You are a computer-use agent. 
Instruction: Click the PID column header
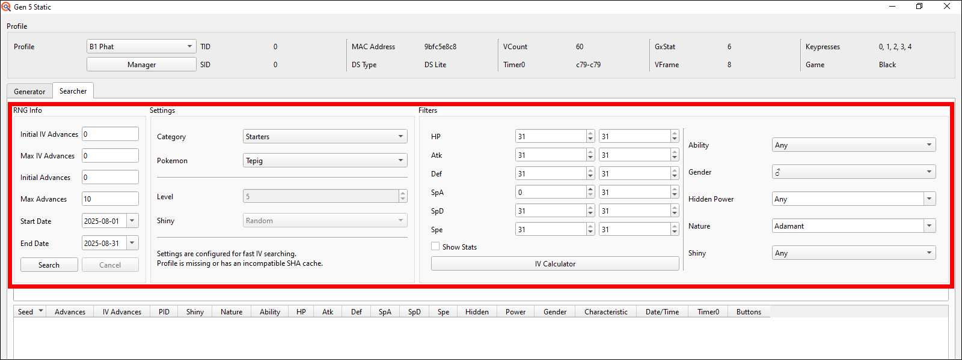point(164,311)
